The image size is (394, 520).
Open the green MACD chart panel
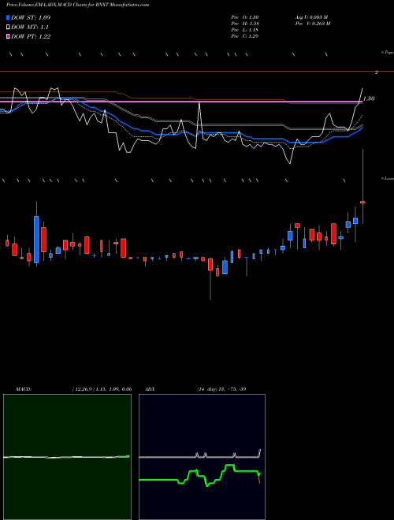(x=67, y=457)
